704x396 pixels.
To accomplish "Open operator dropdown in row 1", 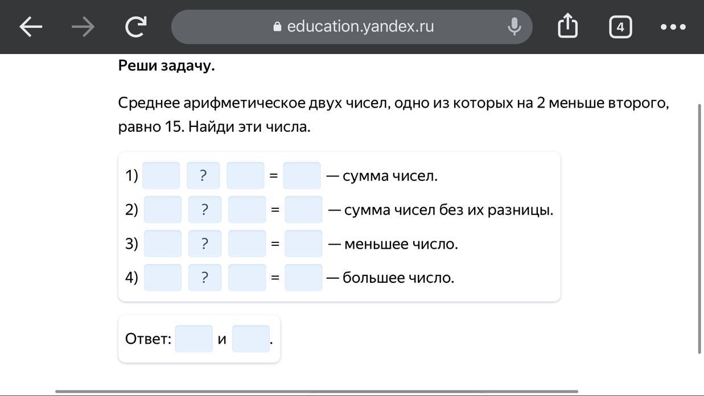I will (x=203, y=175).
